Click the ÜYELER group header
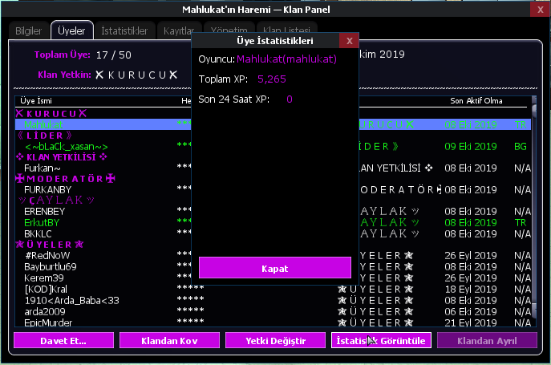The height and width of the screenshot is (365, 551). [x=50, y=245]
